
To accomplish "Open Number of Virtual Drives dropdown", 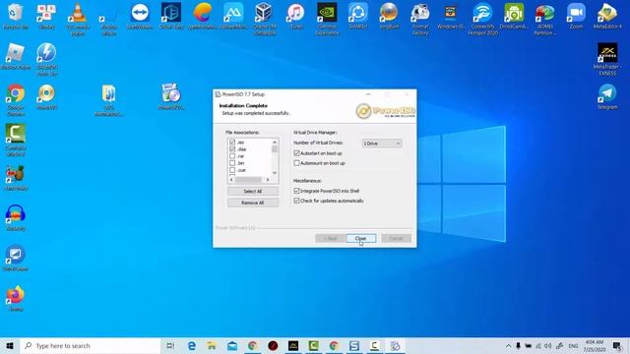I will click(x=382, y=144).
